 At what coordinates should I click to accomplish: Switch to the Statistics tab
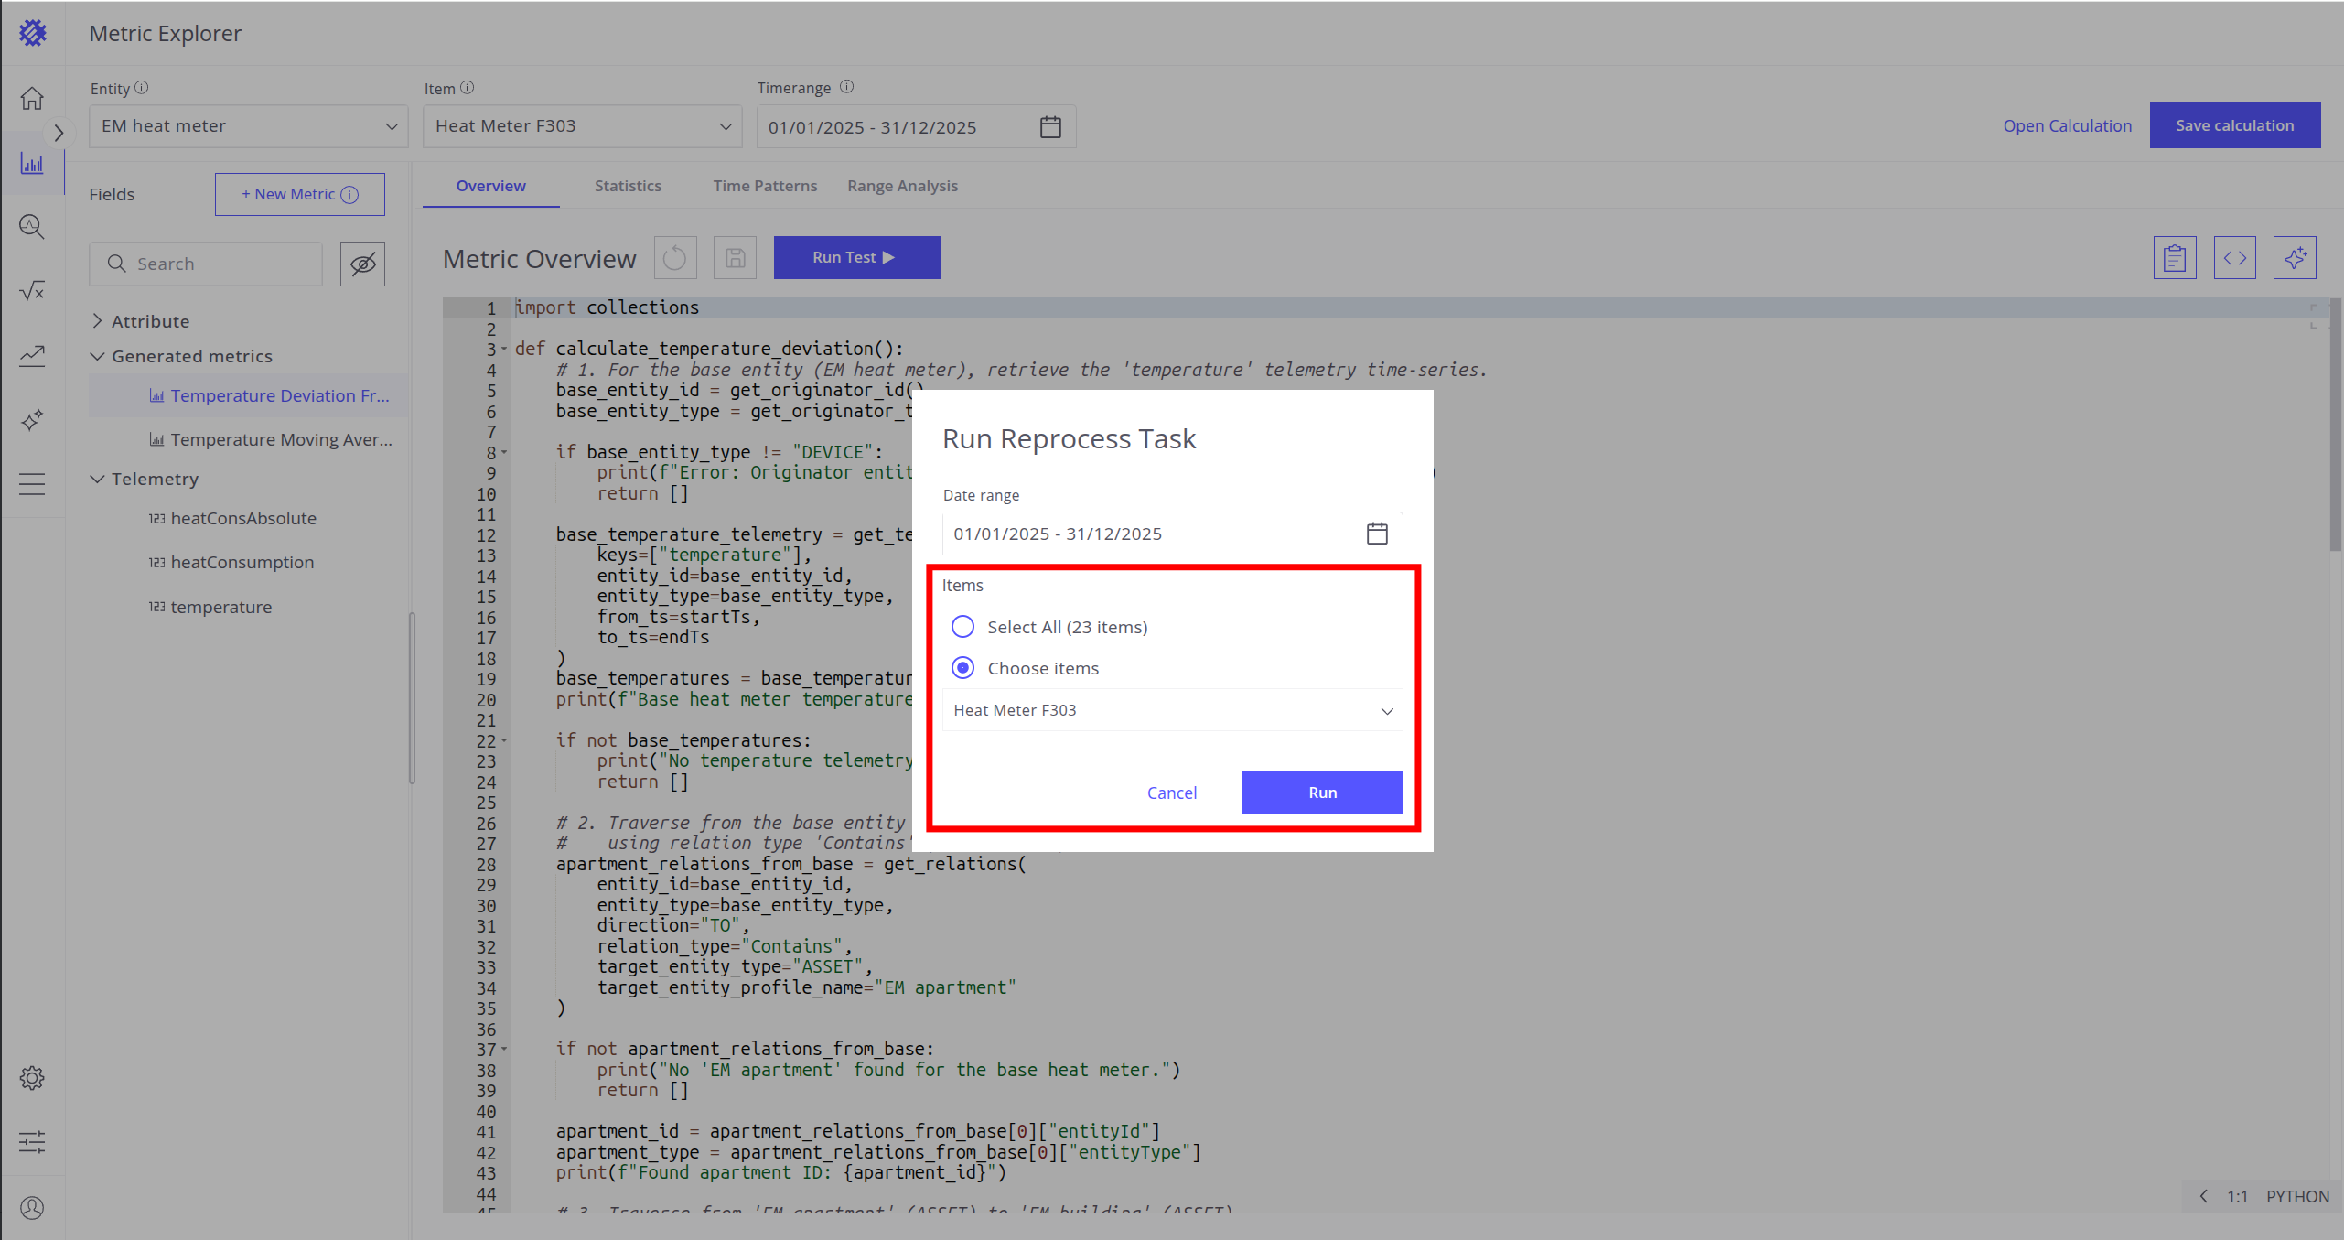pyautogui.click(x=628, y=186)
